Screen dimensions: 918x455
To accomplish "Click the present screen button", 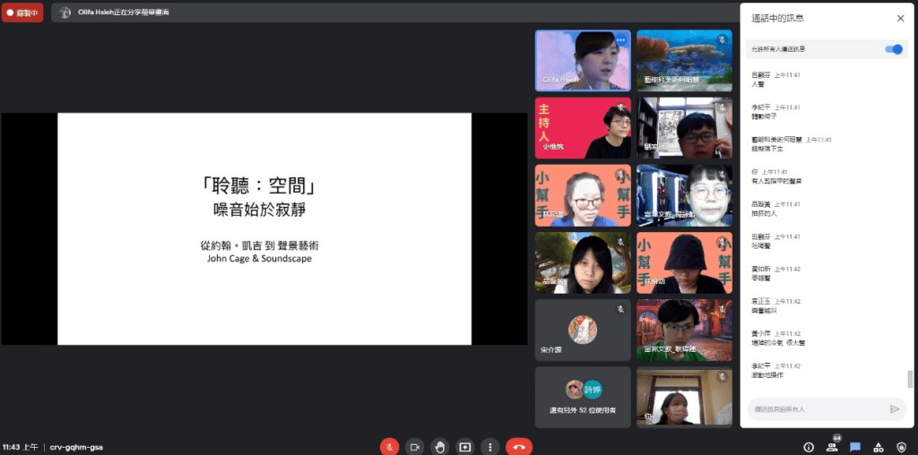I will (x=464, y=446).
